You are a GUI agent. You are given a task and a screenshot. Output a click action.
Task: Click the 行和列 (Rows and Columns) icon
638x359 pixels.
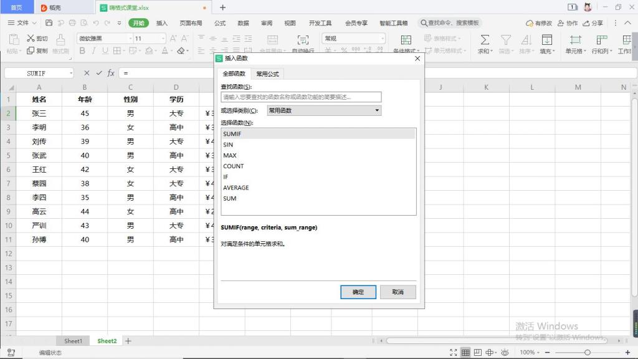[x=601, y=39]
